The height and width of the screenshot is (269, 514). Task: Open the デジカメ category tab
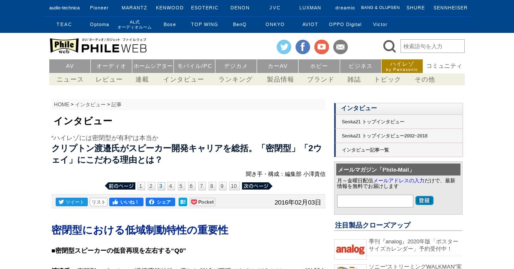click(236, 66)
